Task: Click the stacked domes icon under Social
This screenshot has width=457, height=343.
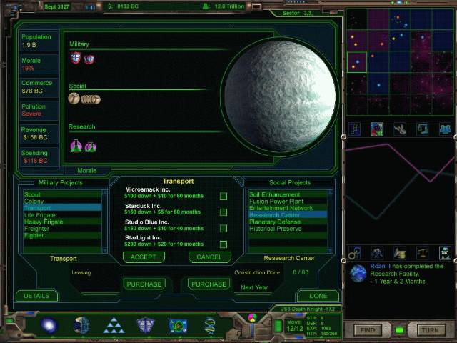Action: click(x=91, y=99)
